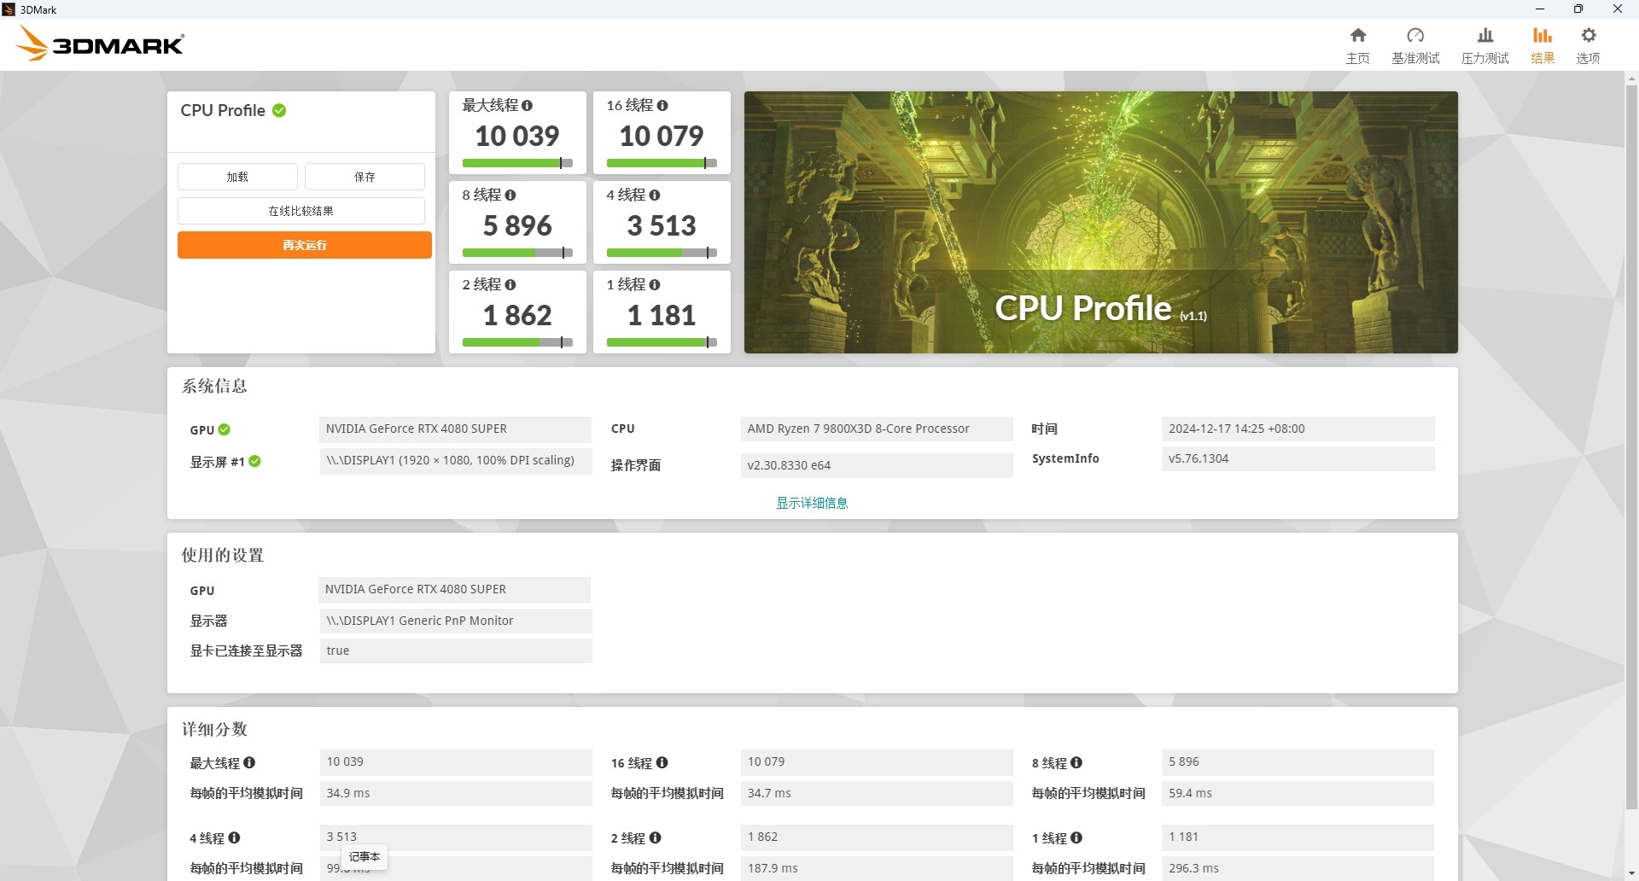This screenshot has height=881, width=1639.
Task: Click the scroll-down arrow at scrollbar bottom
Action: pos(1631,872)
